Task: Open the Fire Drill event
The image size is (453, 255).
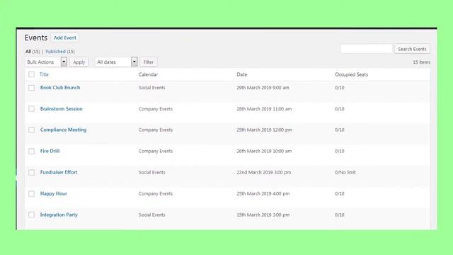Action: (x=50, y=151)
